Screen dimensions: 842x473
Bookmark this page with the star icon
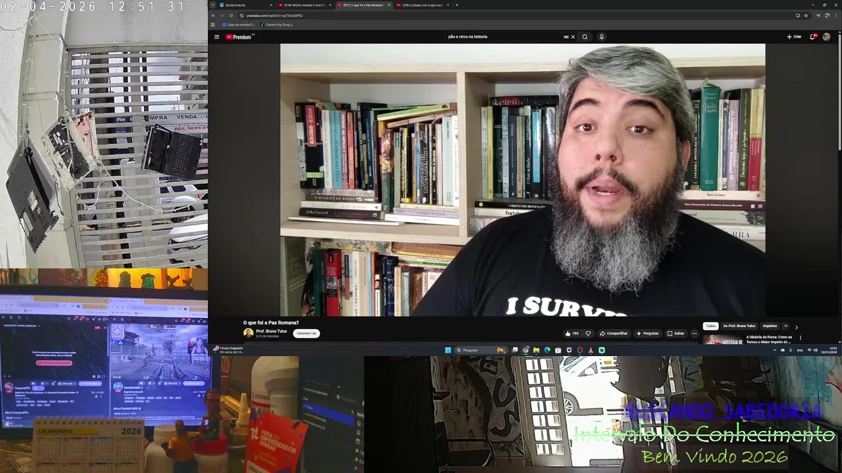pyautogui.click(x=806, y=15)
